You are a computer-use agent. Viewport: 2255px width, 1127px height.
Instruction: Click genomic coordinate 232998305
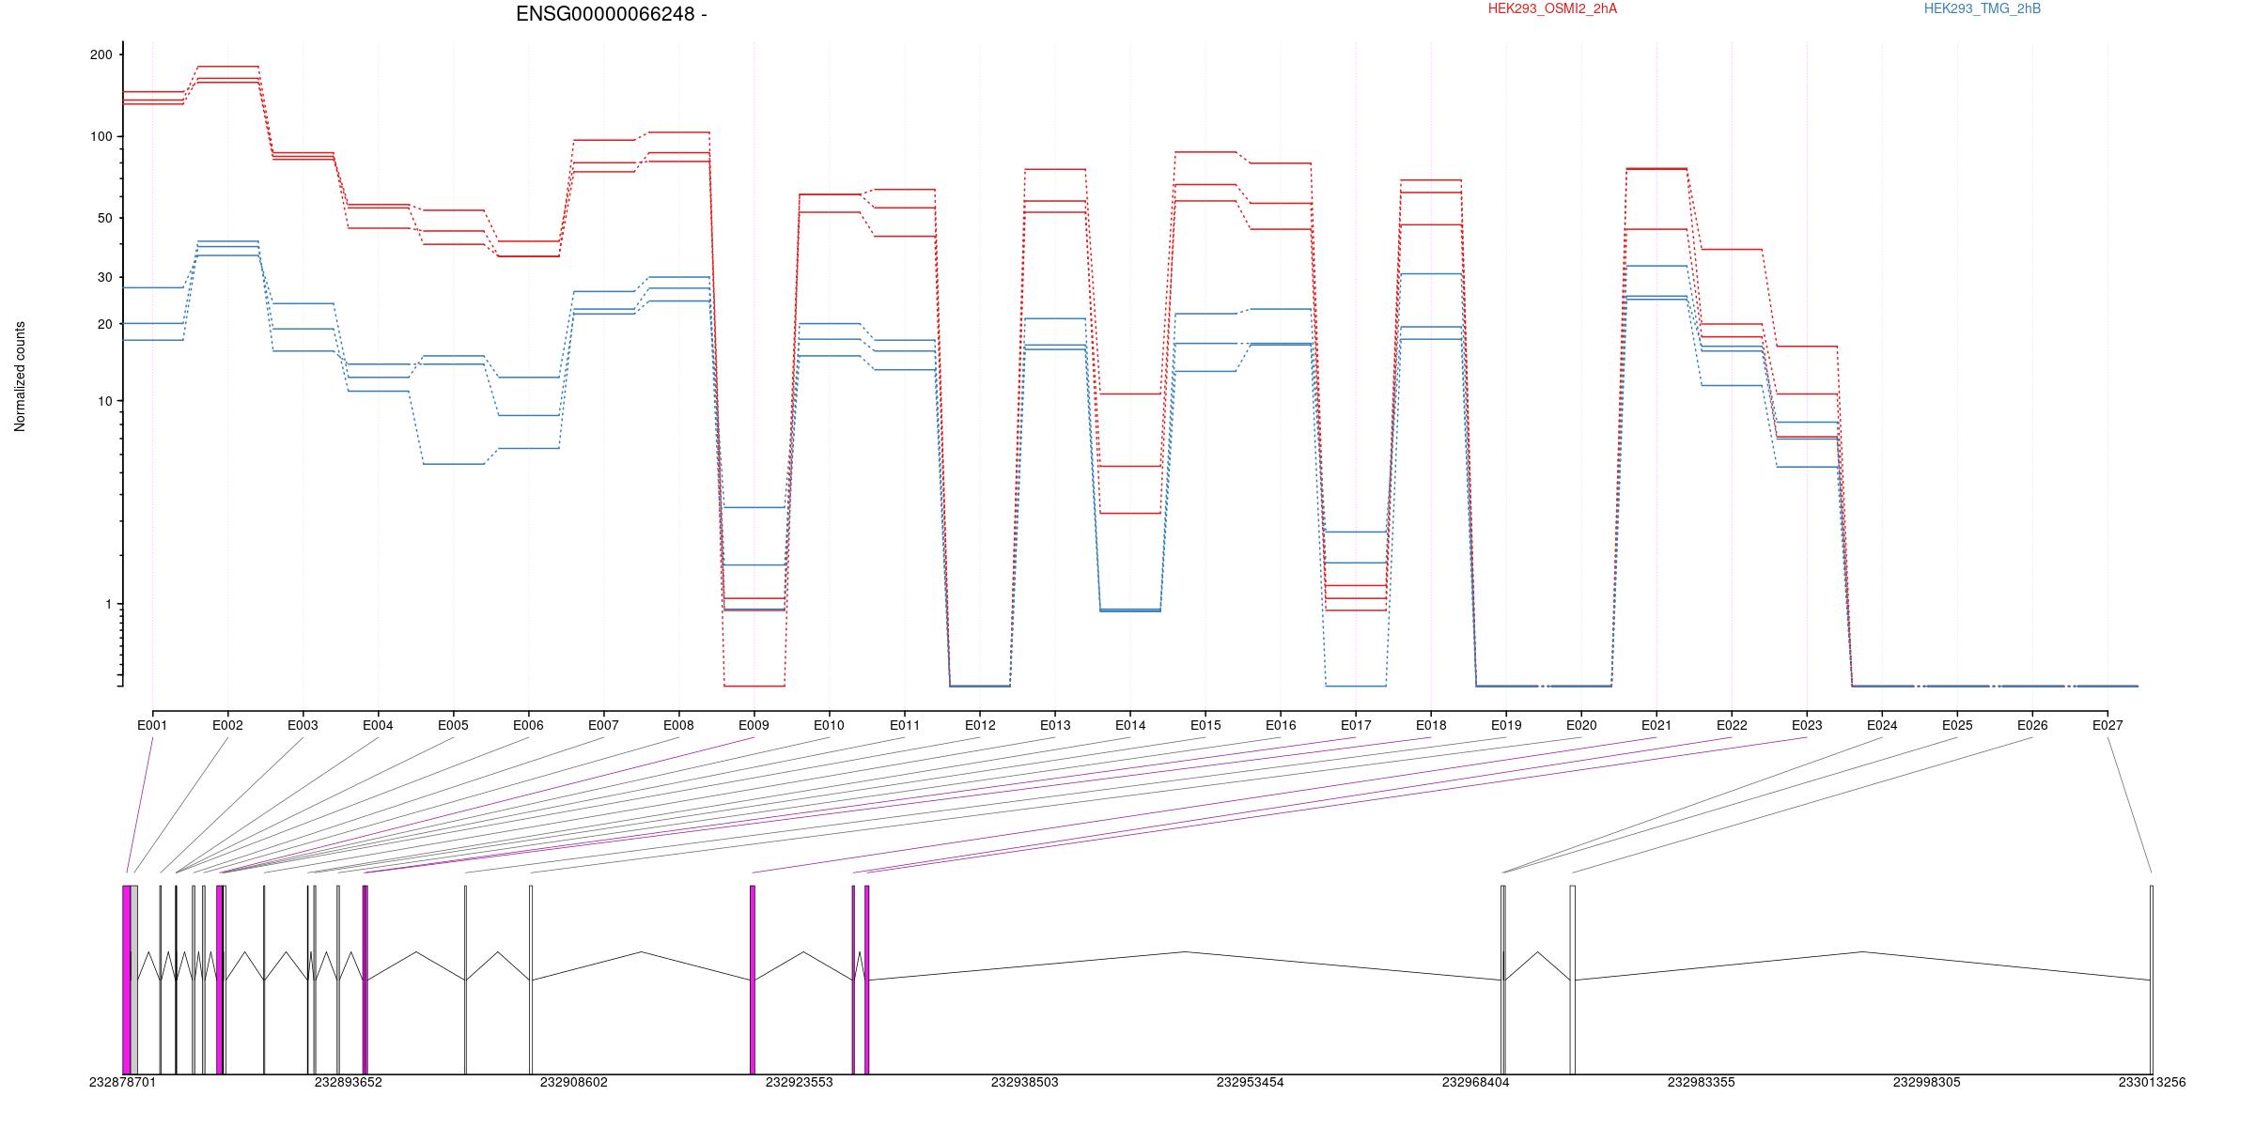coord(1927,1082)
